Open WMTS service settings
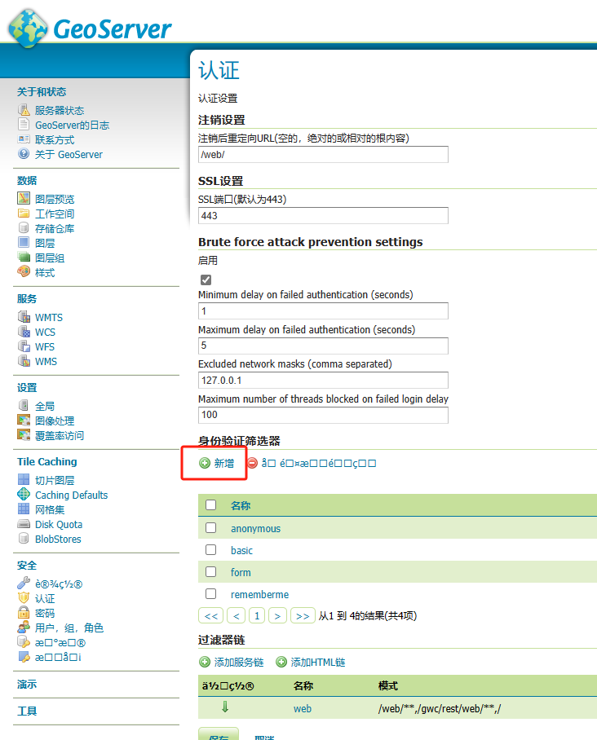 pos(48,317)
